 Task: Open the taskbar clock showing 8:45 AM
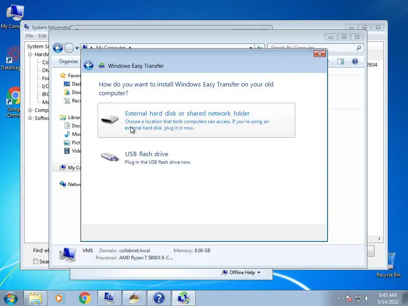(388, 298)
